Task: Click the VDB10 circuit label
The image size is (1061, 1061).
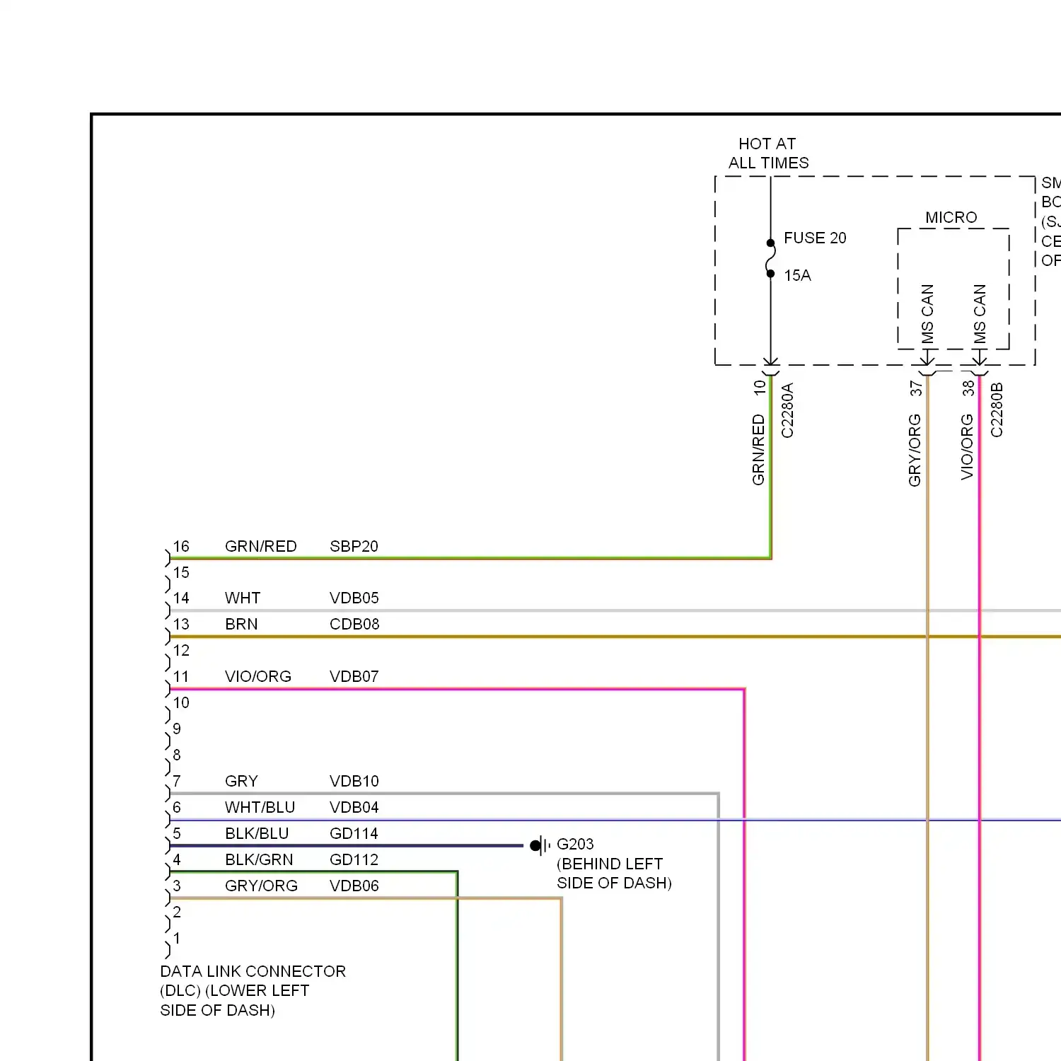Action: (354, 781)
